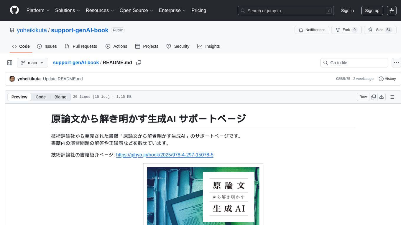View file History

coord(387,79)
